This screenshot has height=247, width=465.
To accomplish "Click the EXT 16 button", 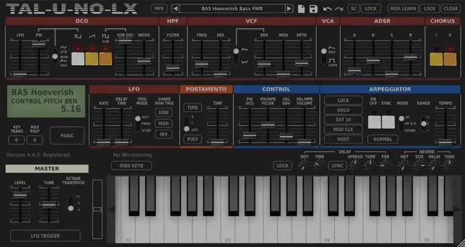I will (x=343, y=120).
